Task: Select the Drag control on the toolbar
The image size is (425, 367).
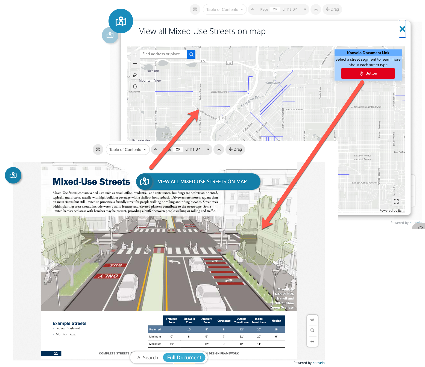Action: click(235, 149)
